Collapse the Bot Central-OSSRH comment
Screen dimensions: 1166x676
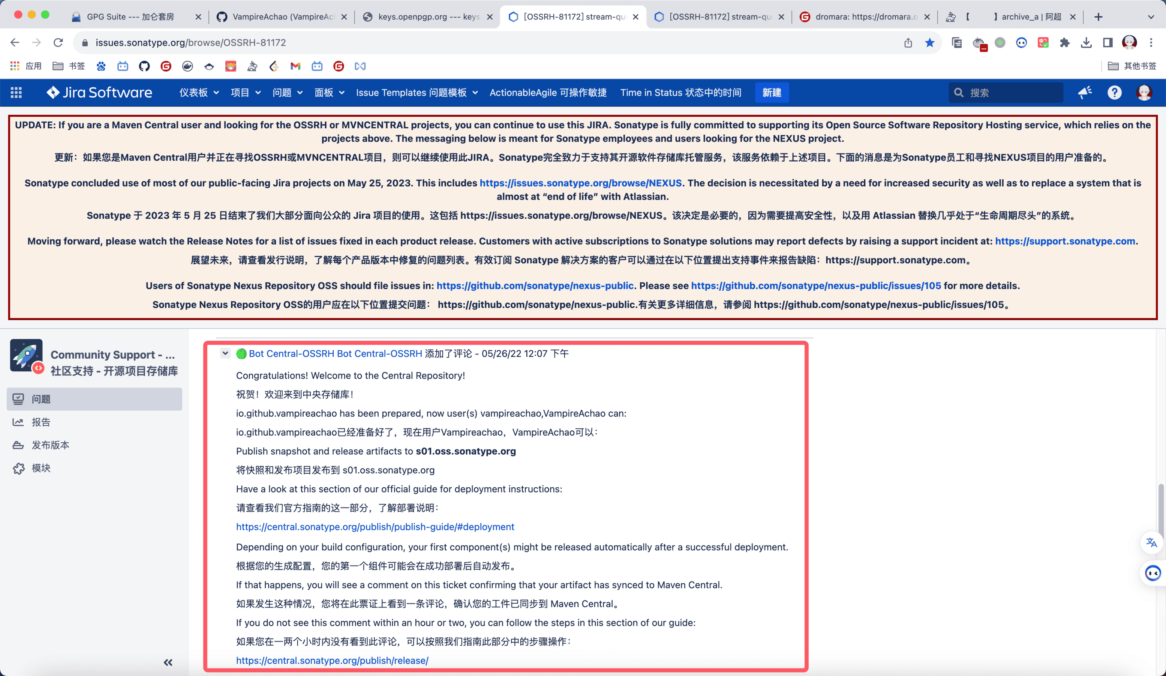[225, 353]
